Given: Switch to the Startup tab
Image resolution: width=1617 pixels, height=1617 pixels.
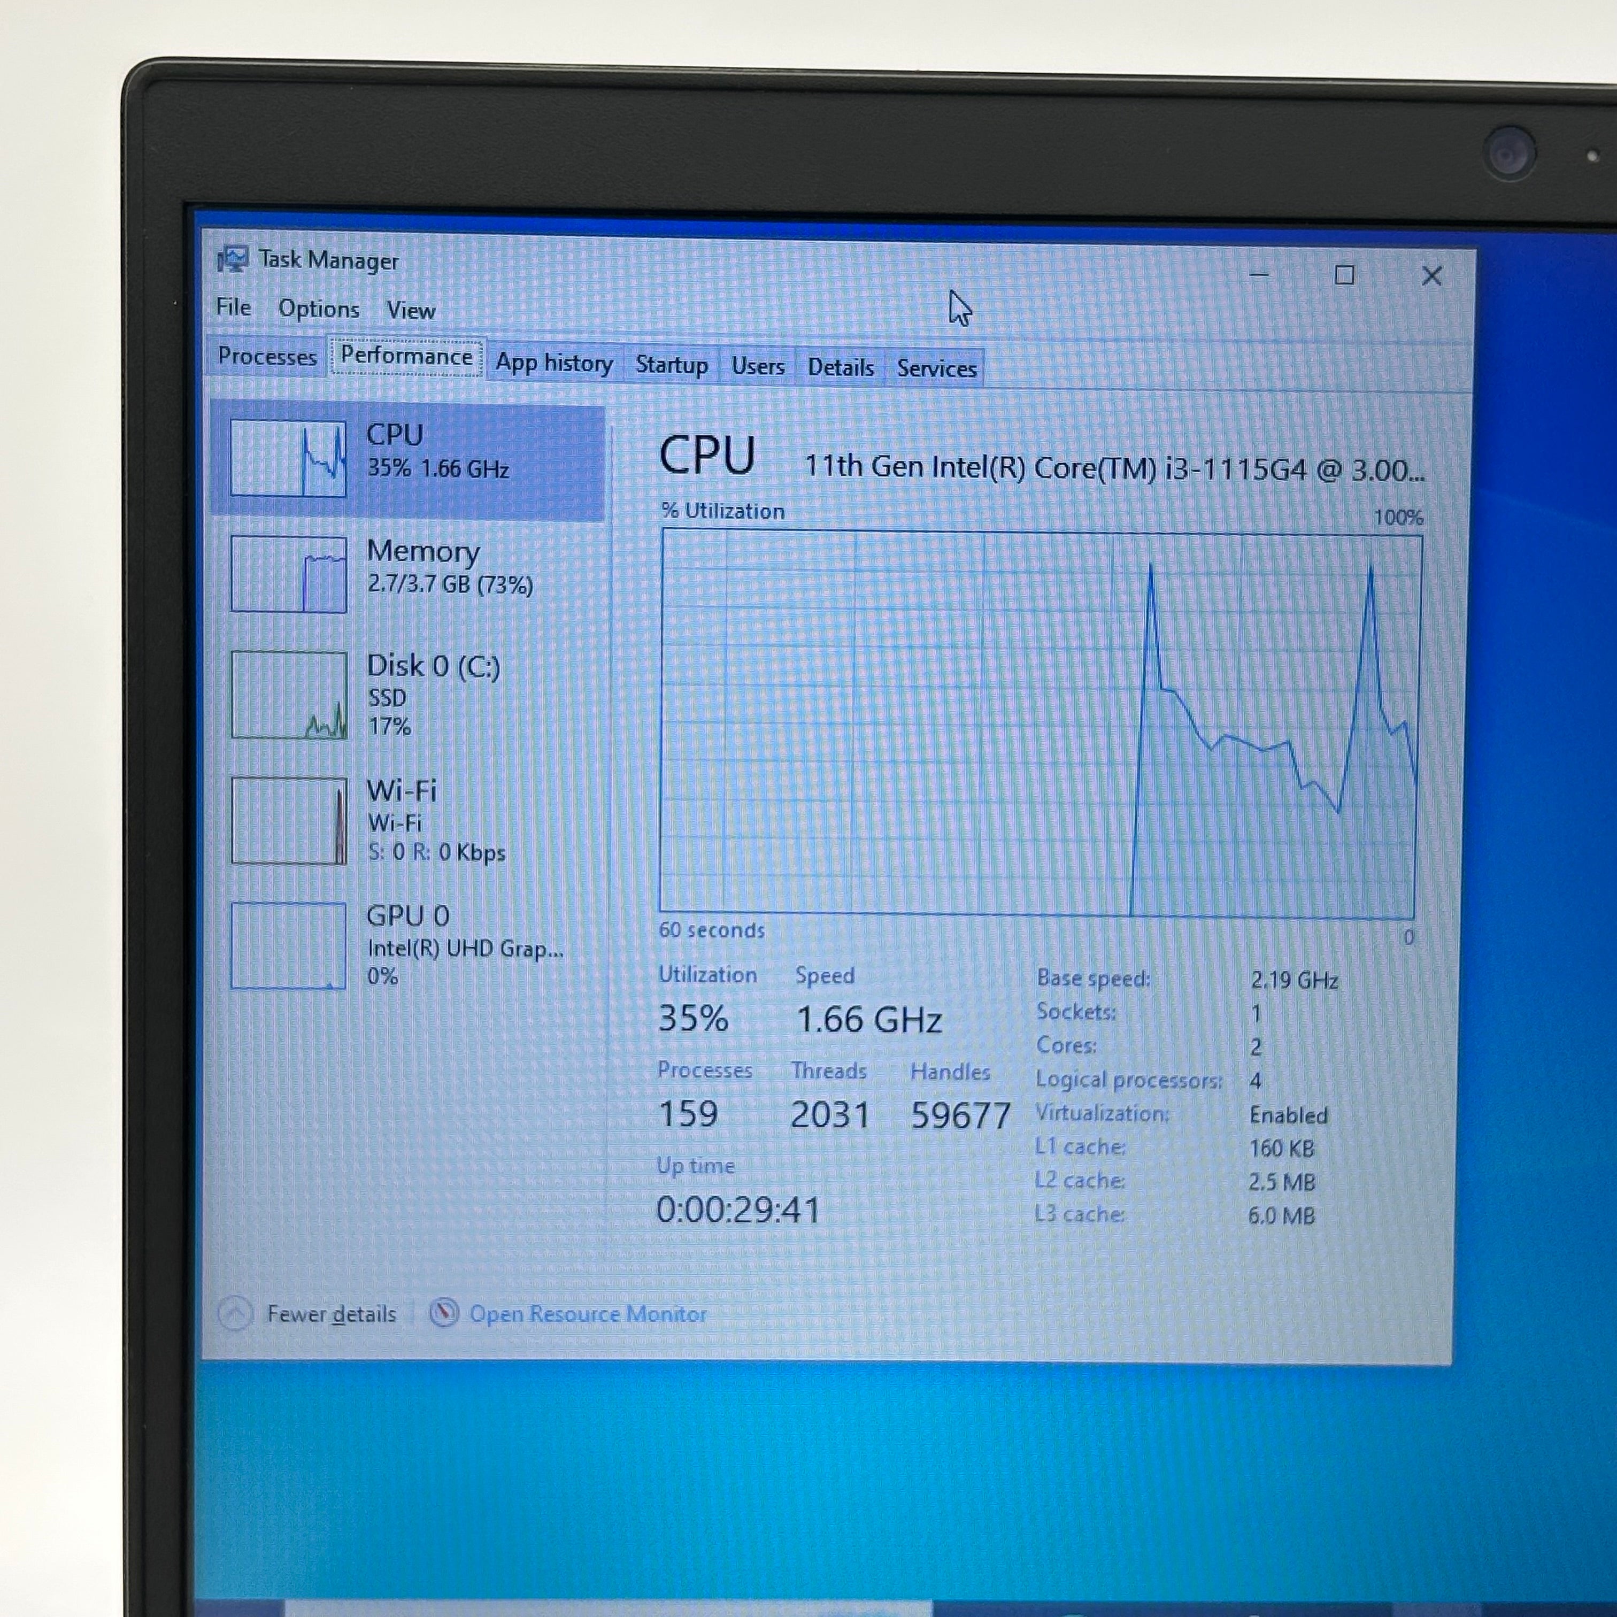Looking at the screenshot, I should tap(671, 365).
